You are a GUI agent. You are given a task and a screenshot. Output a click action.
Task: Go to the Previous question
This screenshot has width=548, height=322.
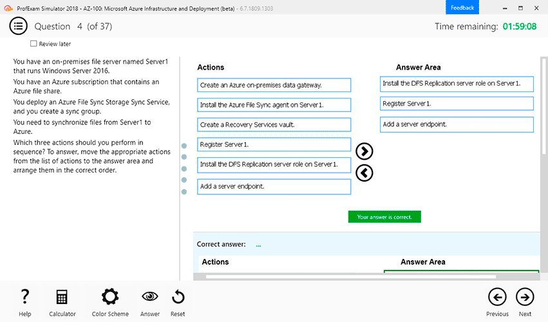coord(497,297)
